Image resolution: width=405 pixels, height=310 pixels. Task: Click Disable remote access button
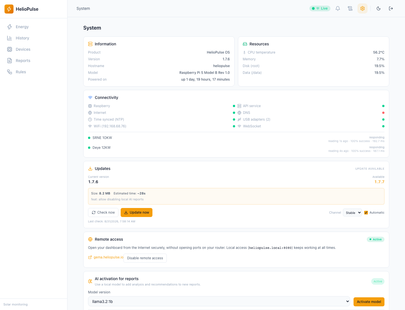145,258
